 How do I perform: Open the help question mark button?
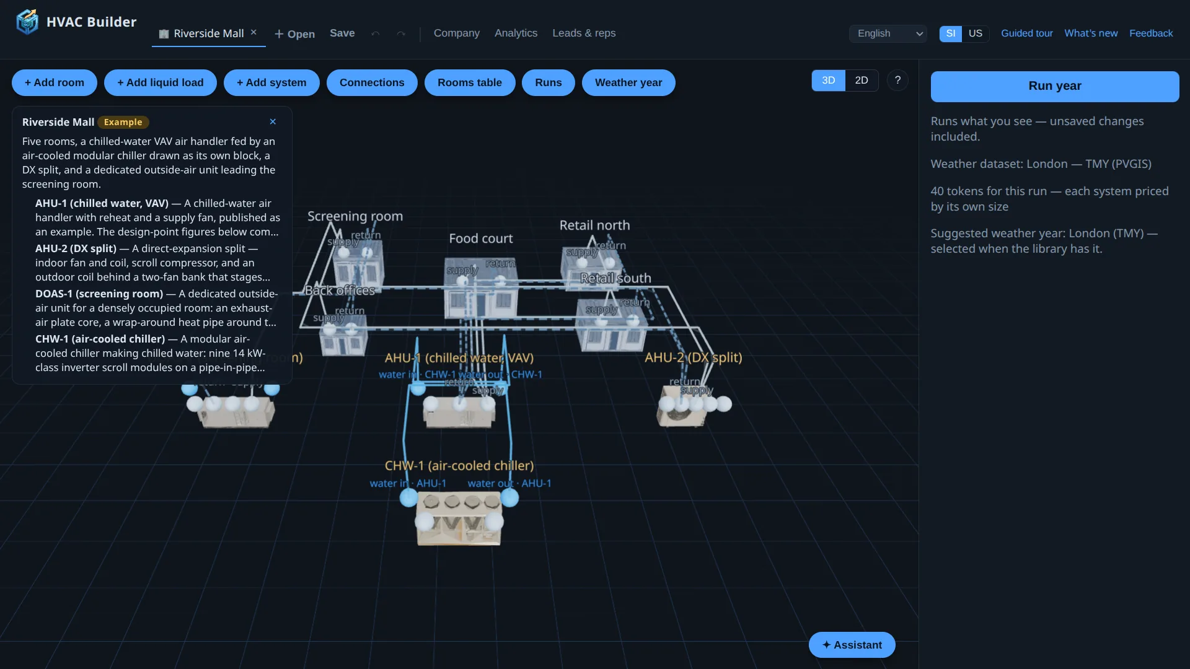(897, 81)
